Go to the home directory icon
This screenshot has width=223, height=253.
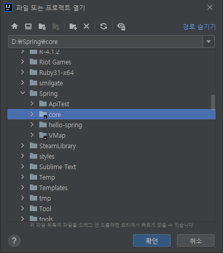[x=15, y=26]
